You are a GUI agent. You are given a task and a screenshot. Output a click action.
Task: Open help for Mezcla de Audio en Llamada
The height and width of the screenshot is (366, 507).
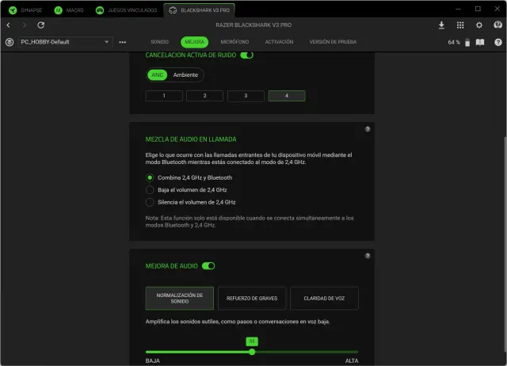(368, 129)
